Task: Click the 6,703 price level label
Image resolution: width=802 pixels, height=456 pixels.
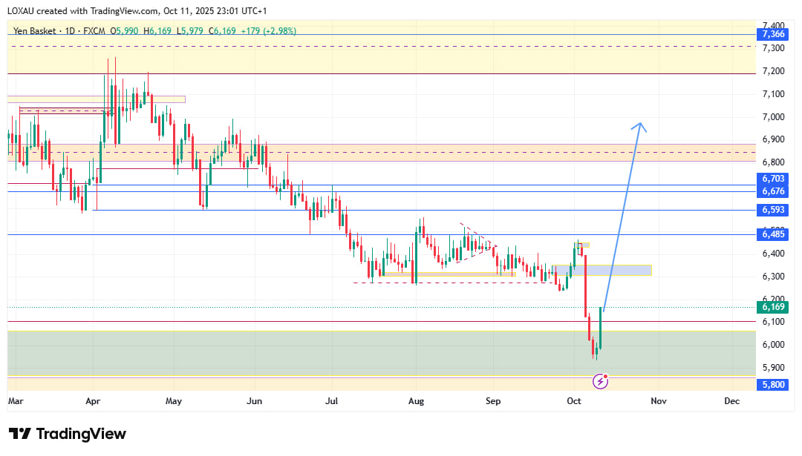Action: tap(770, 179)
